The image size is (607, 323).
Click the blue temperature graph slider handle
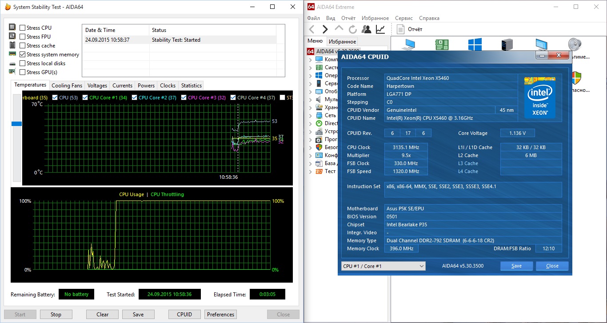[16, 124]
